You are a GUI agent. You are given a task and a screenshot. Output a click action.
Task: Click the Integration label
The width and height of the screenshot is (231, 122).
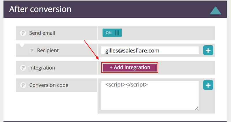coord(42,68)
